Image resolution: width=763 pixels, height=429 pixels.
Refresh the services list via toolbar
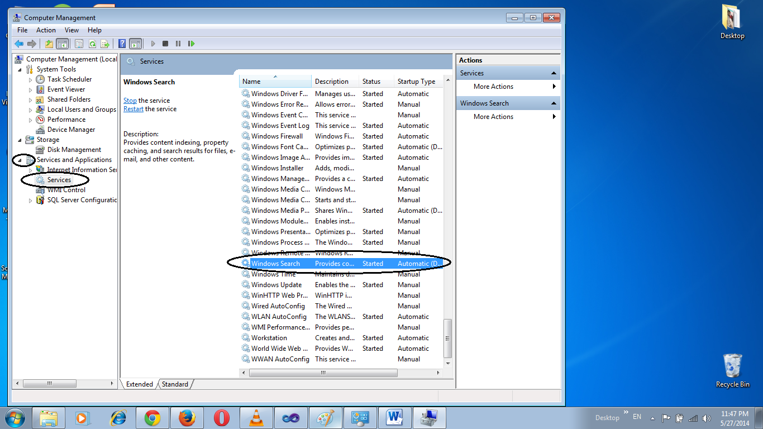point(92,44)
